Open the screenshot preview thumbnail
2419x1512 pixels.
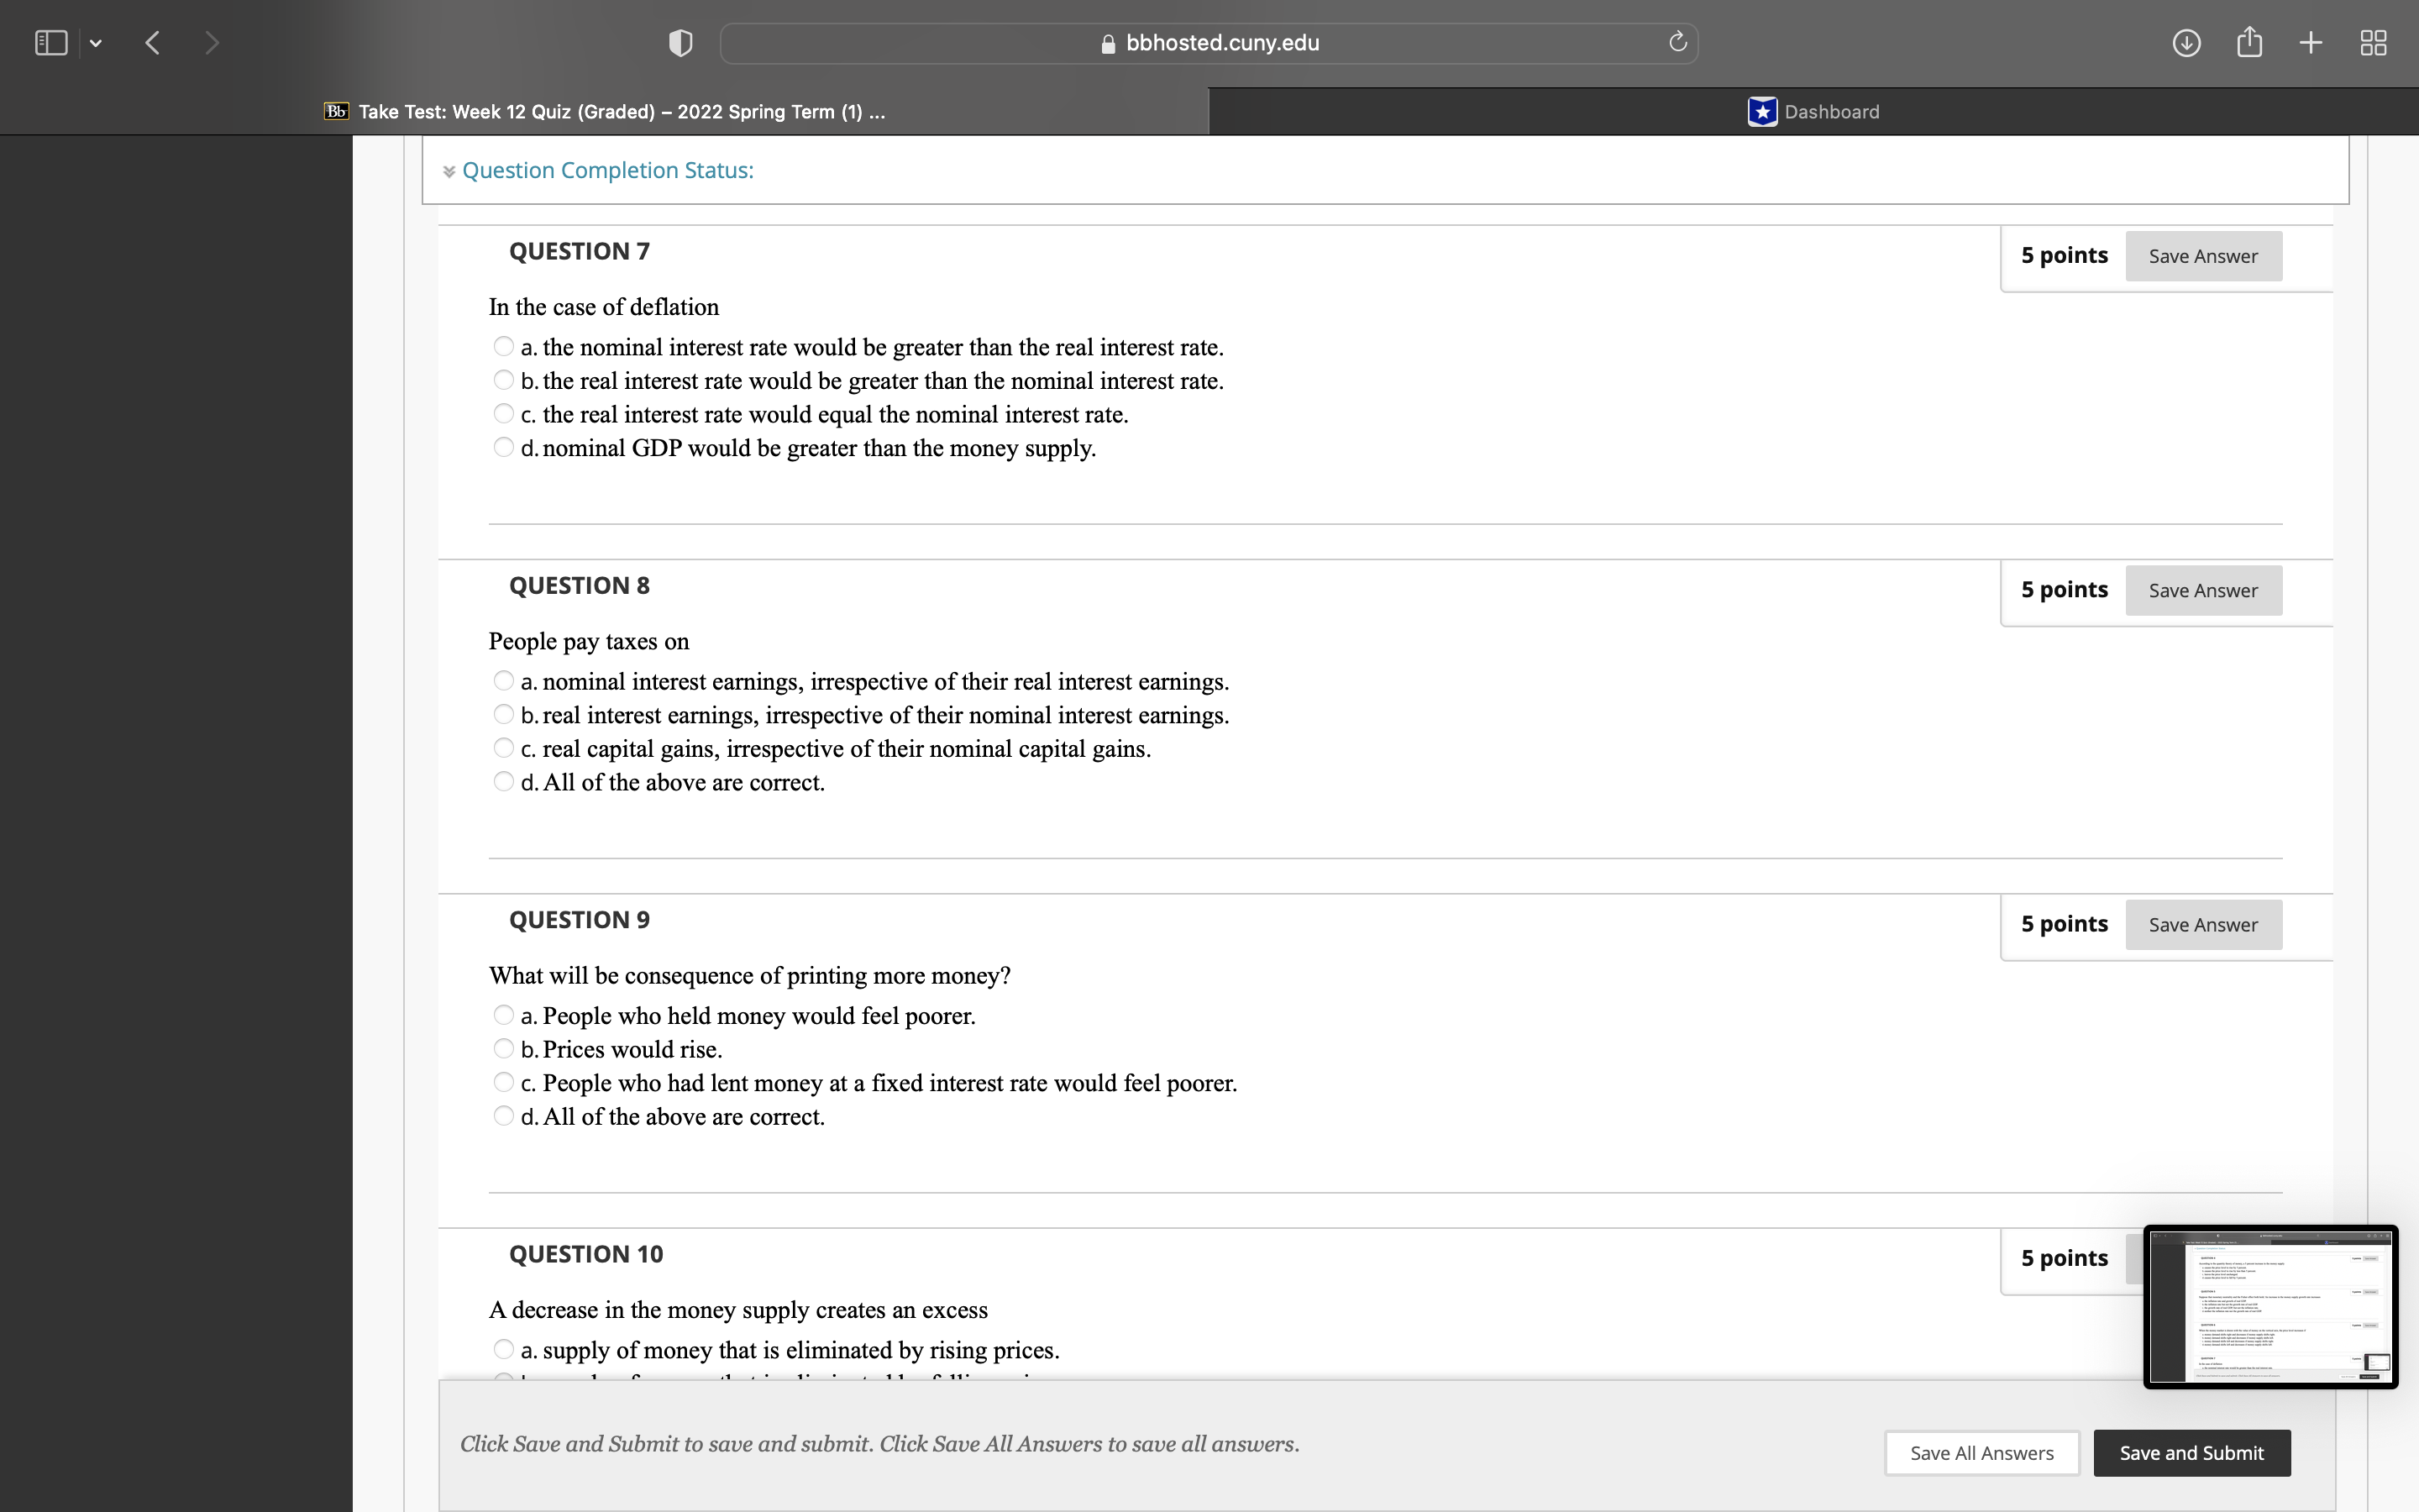[2270, 1307]
